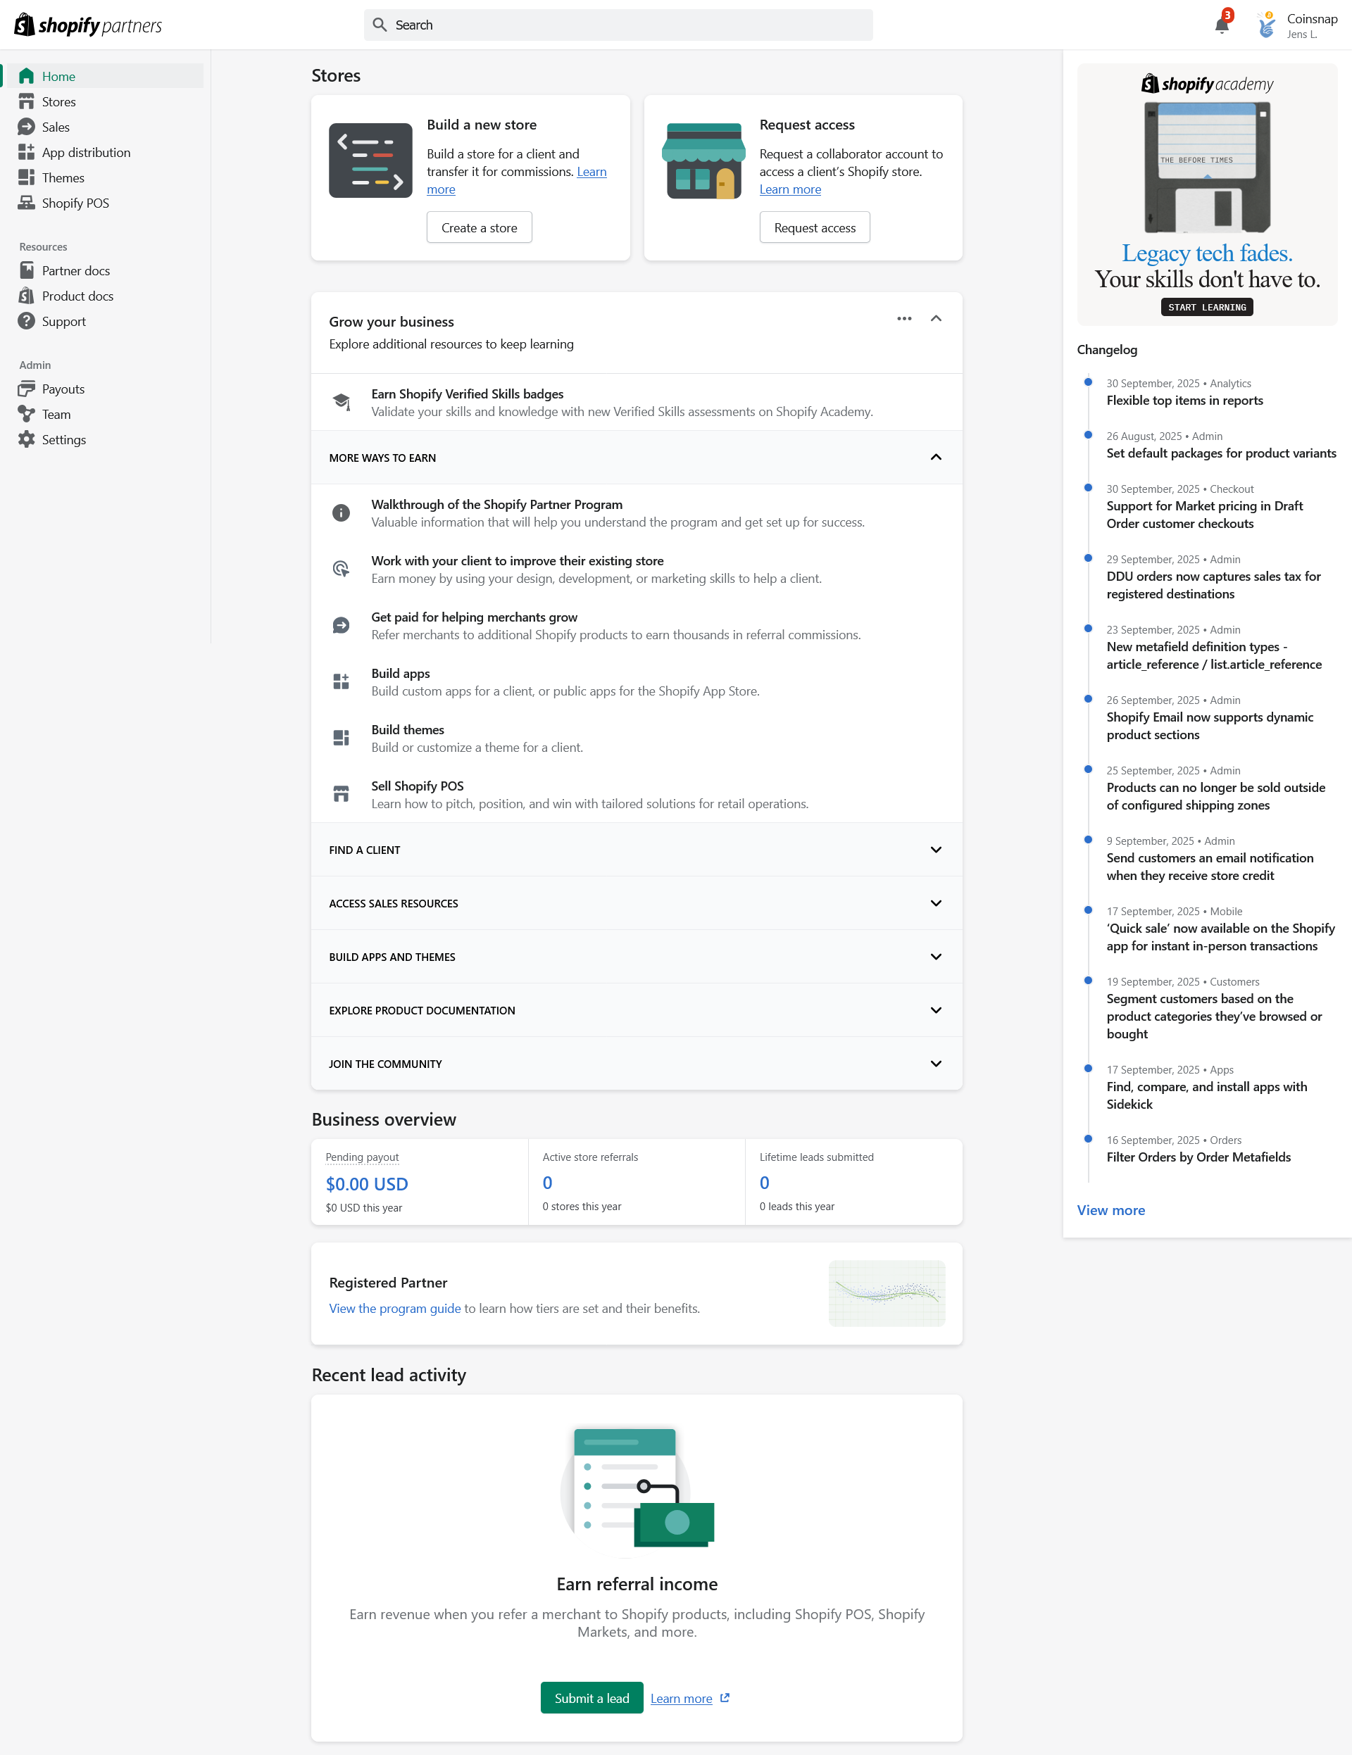This screenshot has height=1755, width=1352.
Task: Expand the Join the Community section
Action: 936,1064
